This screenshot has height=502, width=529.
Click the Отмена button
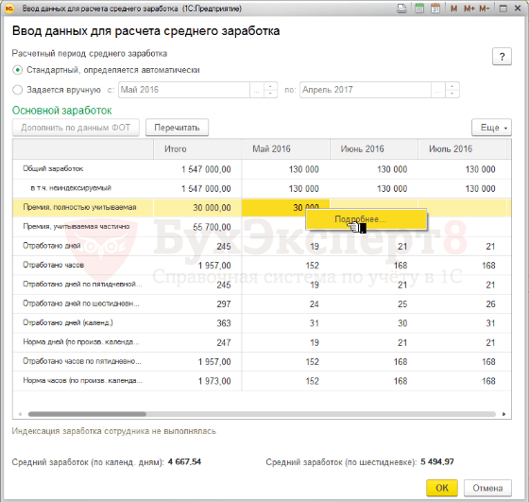[487, 488]
